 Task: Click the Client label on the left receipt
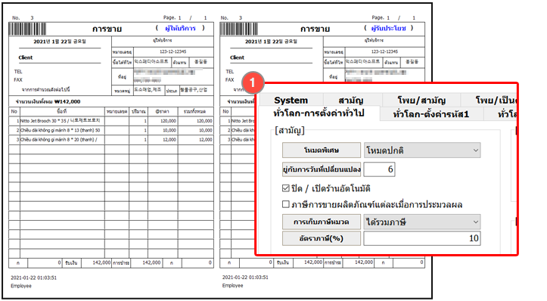26,57
